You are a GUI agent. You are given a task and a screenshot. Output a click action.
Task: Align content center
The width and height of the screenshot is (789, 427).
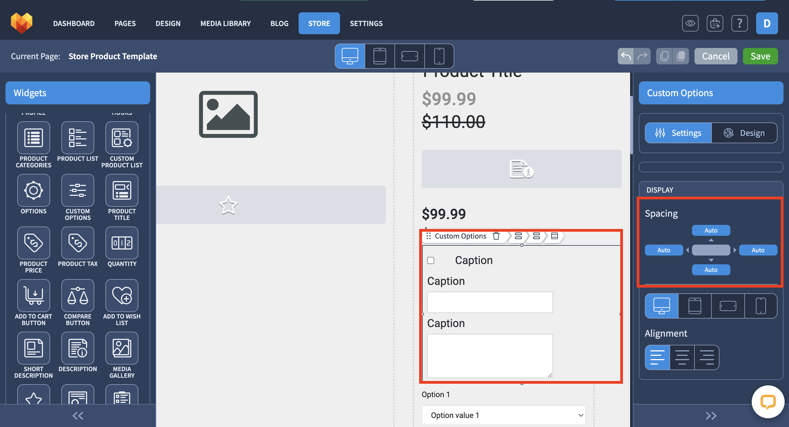click(x=682, y=357)
